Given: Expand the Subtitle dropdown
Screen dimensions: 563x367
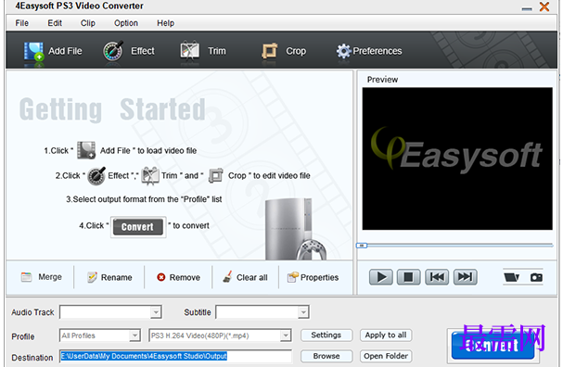Looking at the screenshot, I should click(x=303, y=312).
